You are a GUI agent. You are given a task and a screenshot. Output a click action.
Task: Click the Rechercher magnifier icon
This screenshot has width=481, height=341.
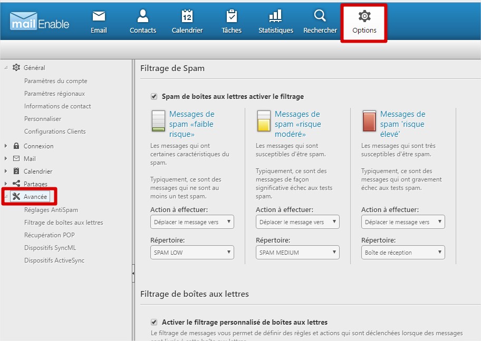click(320, 16)
